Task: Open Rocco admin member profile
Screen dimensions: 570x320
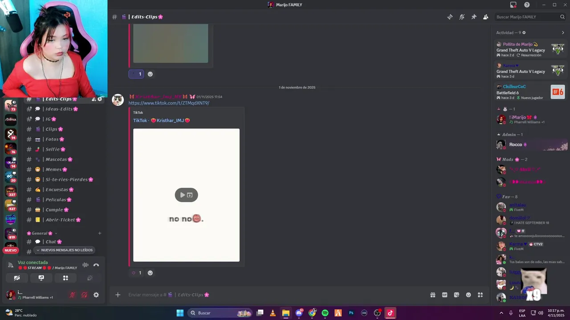Action: [532, 144]
